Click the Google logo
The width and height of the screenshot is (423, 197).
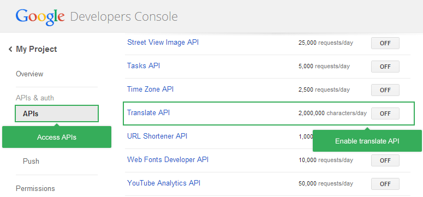coord(40,17)
